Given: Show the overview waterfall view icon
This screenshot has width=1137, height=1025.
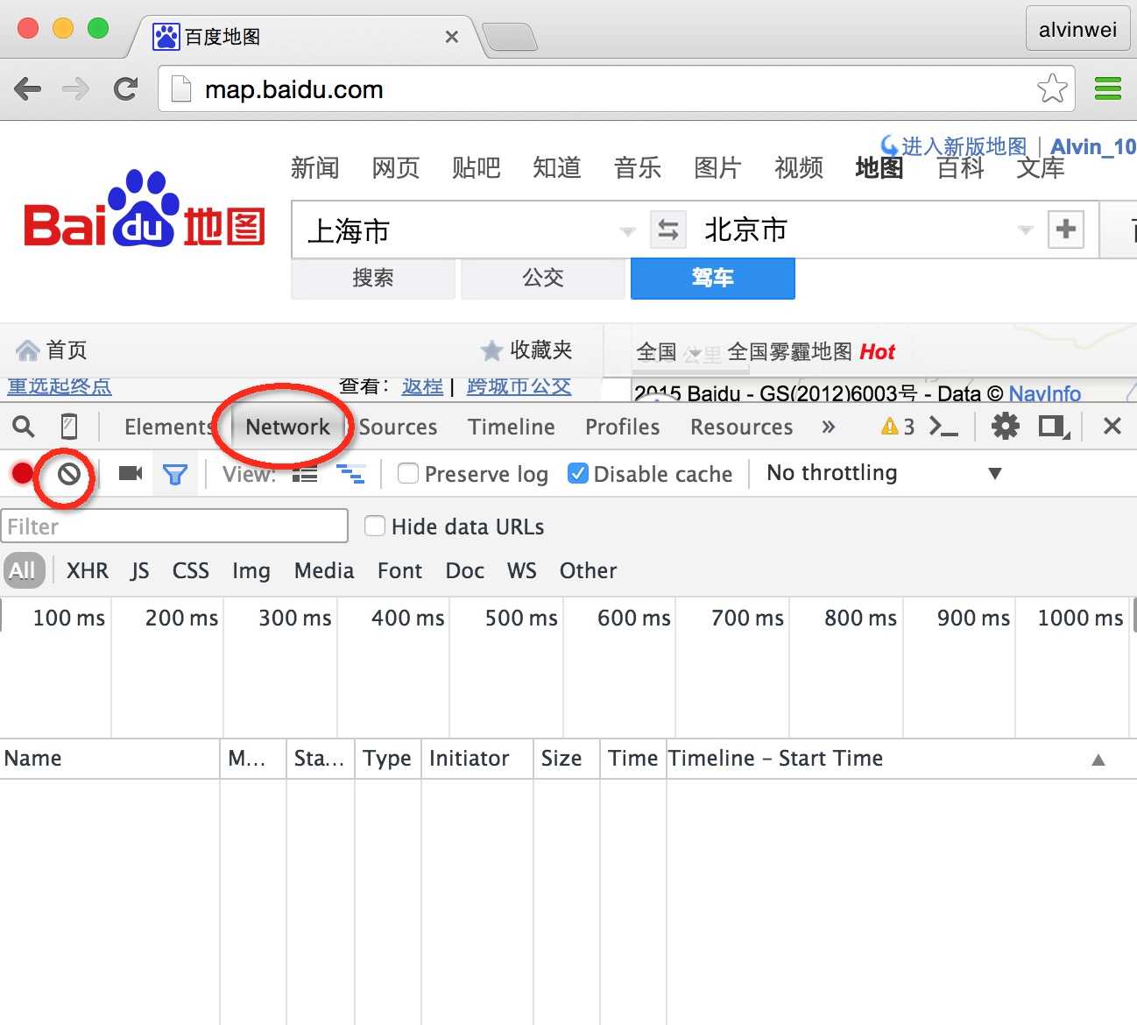Looking at the screenshot, I should point(351,474).
